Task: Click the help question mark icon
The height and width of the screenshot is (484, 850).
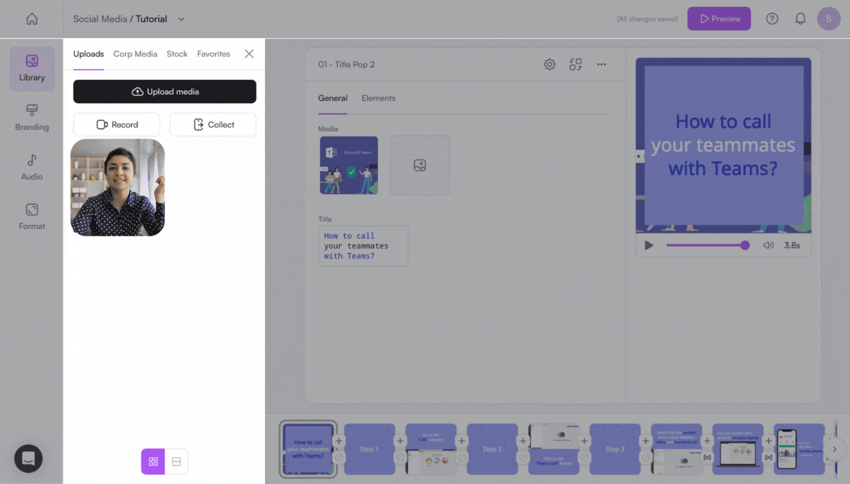Action: click(x=772, y=19)
